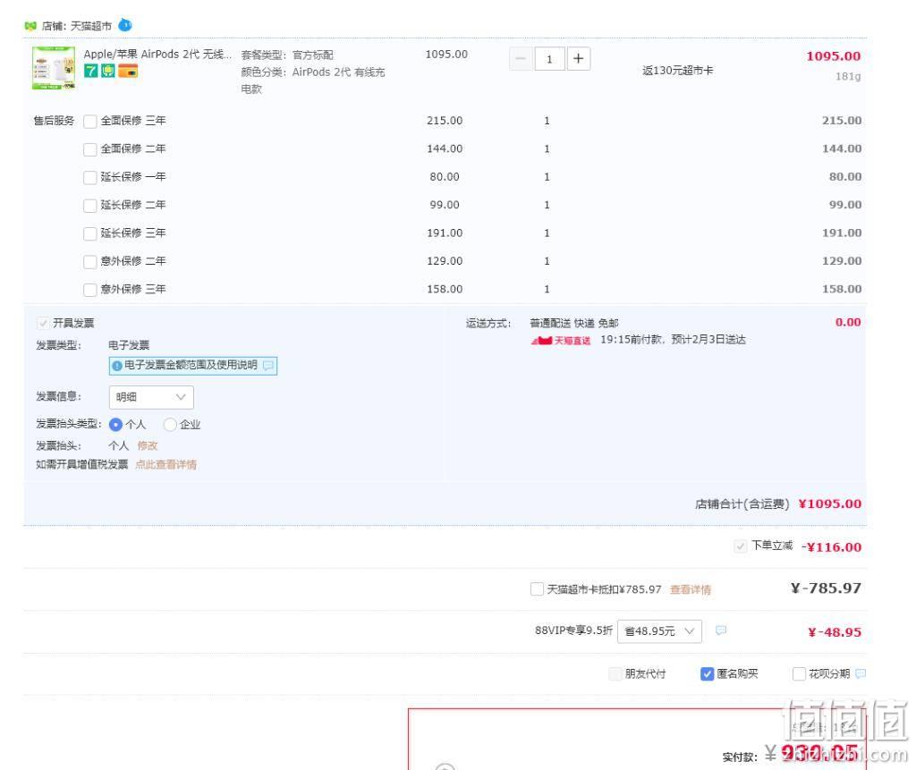Enable the 花呗分期 installment checkbox
The image size is (916, 770).
[799, 674]
